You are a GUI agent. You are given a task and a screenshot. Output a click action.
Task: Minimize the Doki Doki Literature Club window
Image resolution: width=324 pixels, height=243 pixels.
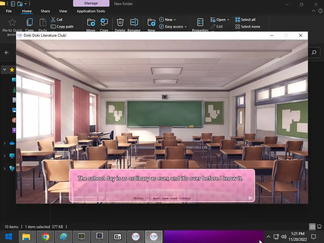[x=272, y=35]
